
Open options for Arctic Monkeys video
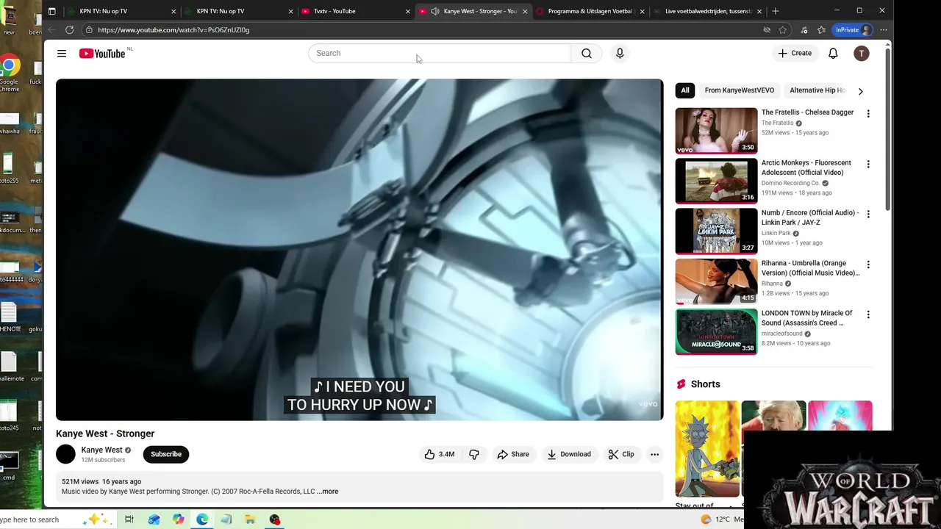(868, 164)
